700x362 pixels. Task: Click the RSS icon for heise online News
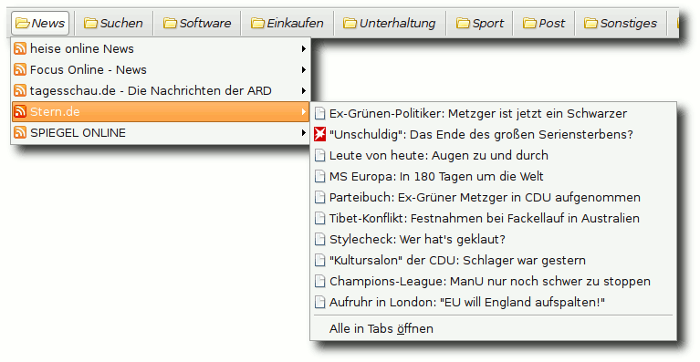[20, 48]
